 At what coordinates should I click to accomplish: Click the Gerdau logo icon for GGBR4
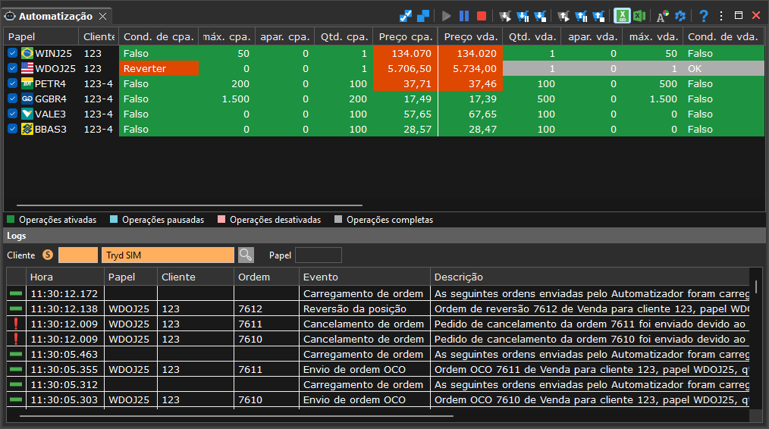[x=27, y=99]
